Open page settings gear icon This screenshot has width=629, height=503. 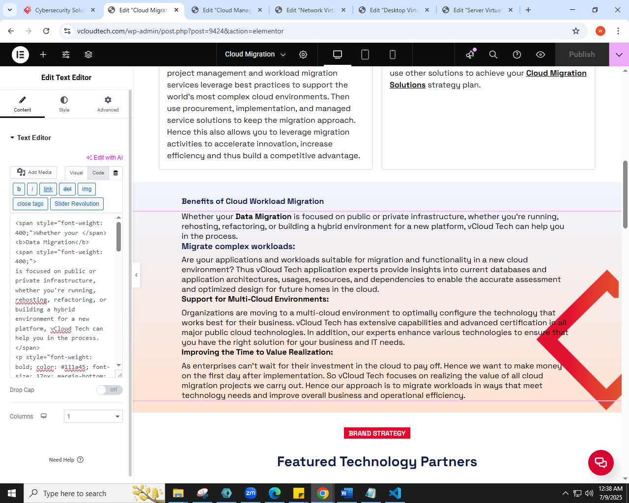click(x=303, y=55)
